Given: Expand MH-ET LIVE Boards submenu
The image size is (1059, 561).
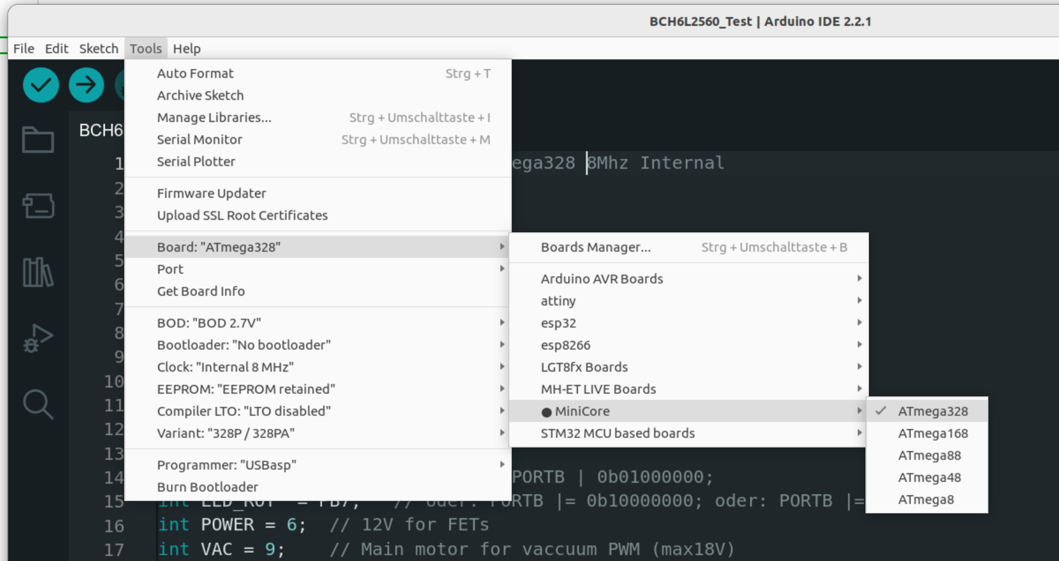Looking at the screenshot, I should (688, 389).
